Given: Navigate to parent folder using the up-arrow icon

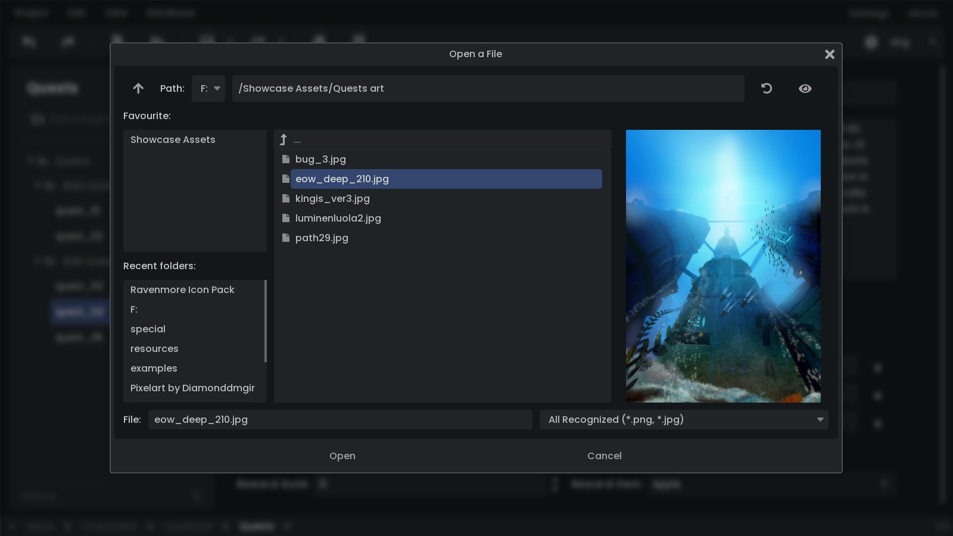Looking at the screenshot, I should (138, 88).
